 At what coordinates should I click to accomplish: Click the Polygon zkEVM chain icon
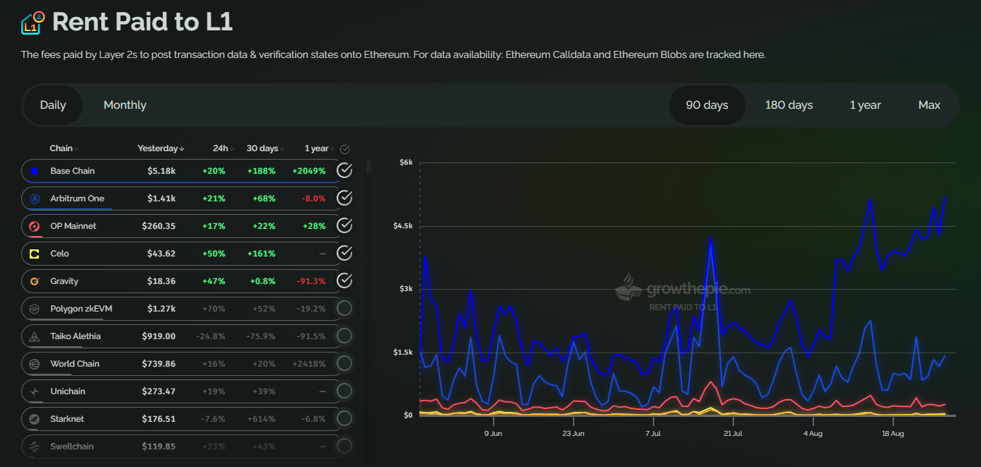34,309
